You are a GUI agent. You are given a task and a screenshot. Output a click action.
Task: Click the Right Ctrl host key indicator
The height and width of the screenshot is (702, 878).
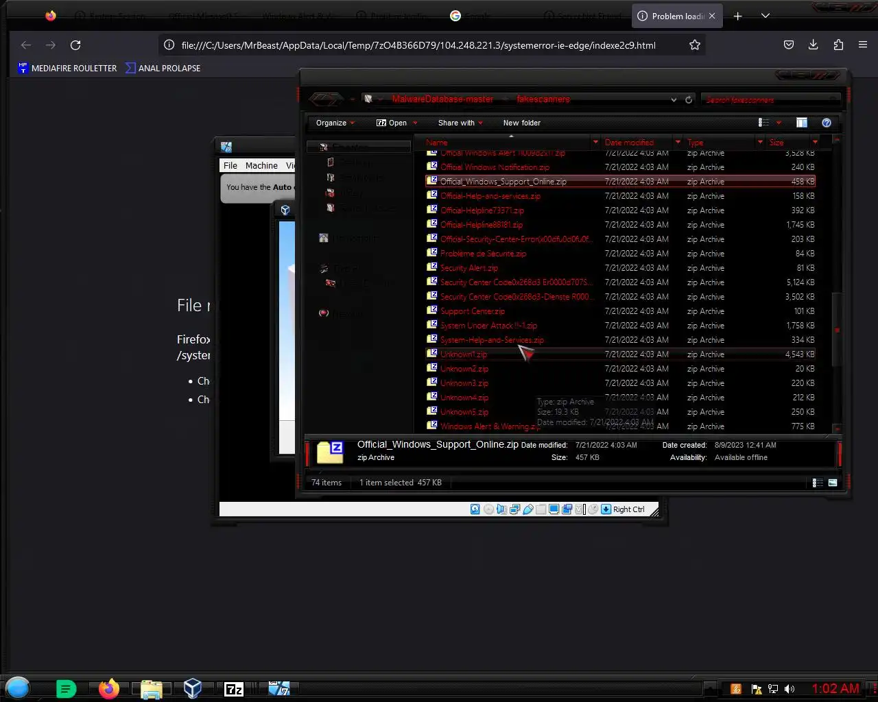628,509
